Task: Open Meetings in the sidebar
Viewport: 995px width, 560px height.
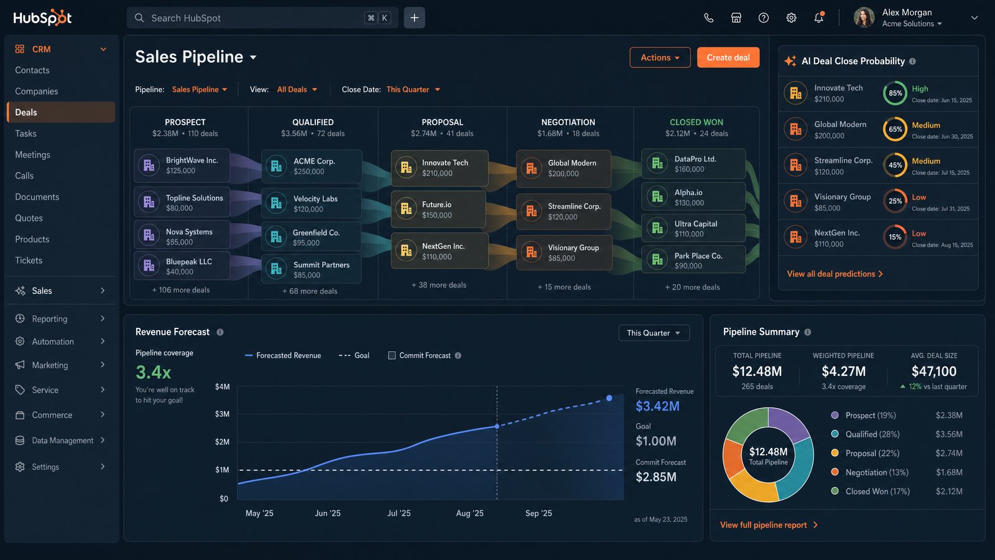Action: [33, 155]
